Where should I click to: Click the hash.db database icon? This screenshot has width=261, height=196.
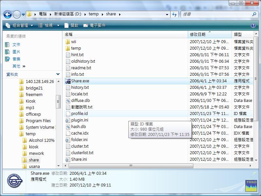[68, 126]
